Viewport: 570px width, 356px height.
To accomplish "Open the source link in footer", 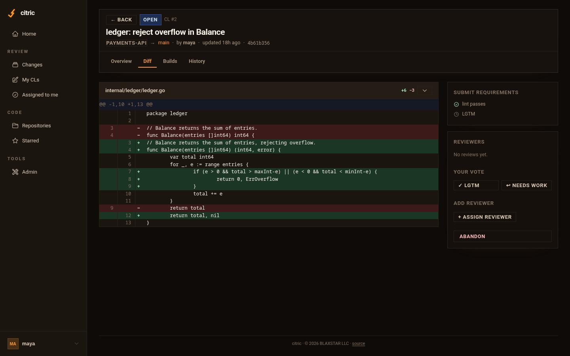I will 359,344.
